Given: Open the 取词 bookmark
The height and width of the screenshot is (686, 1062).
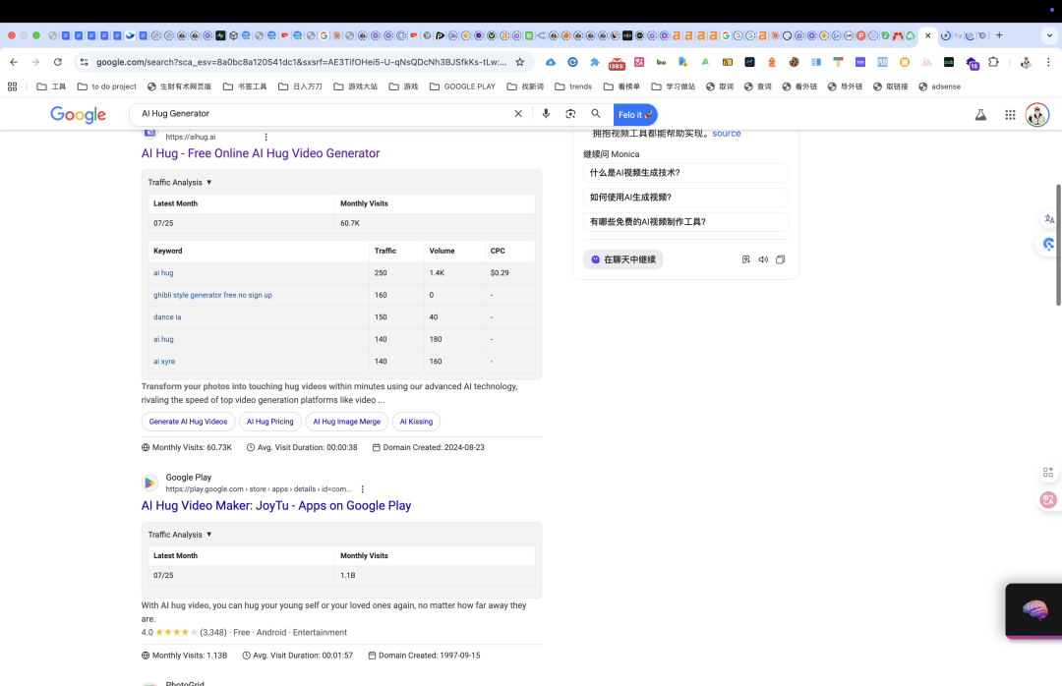Looking at the screenshot, I should tap(720, 86).
